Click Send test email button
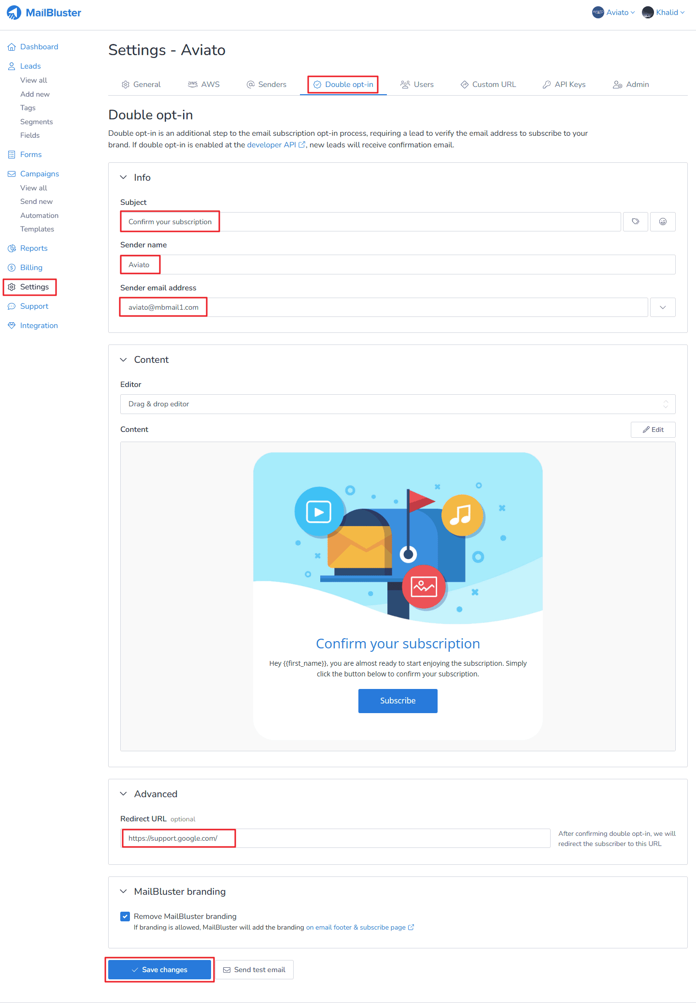Viewport: 696px width, 1003px height. point(254,970)
